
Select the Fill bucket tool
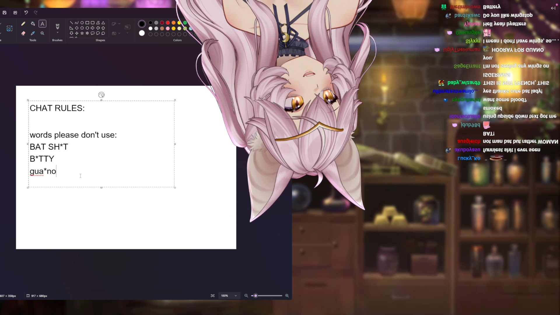(x=33, y=24)
